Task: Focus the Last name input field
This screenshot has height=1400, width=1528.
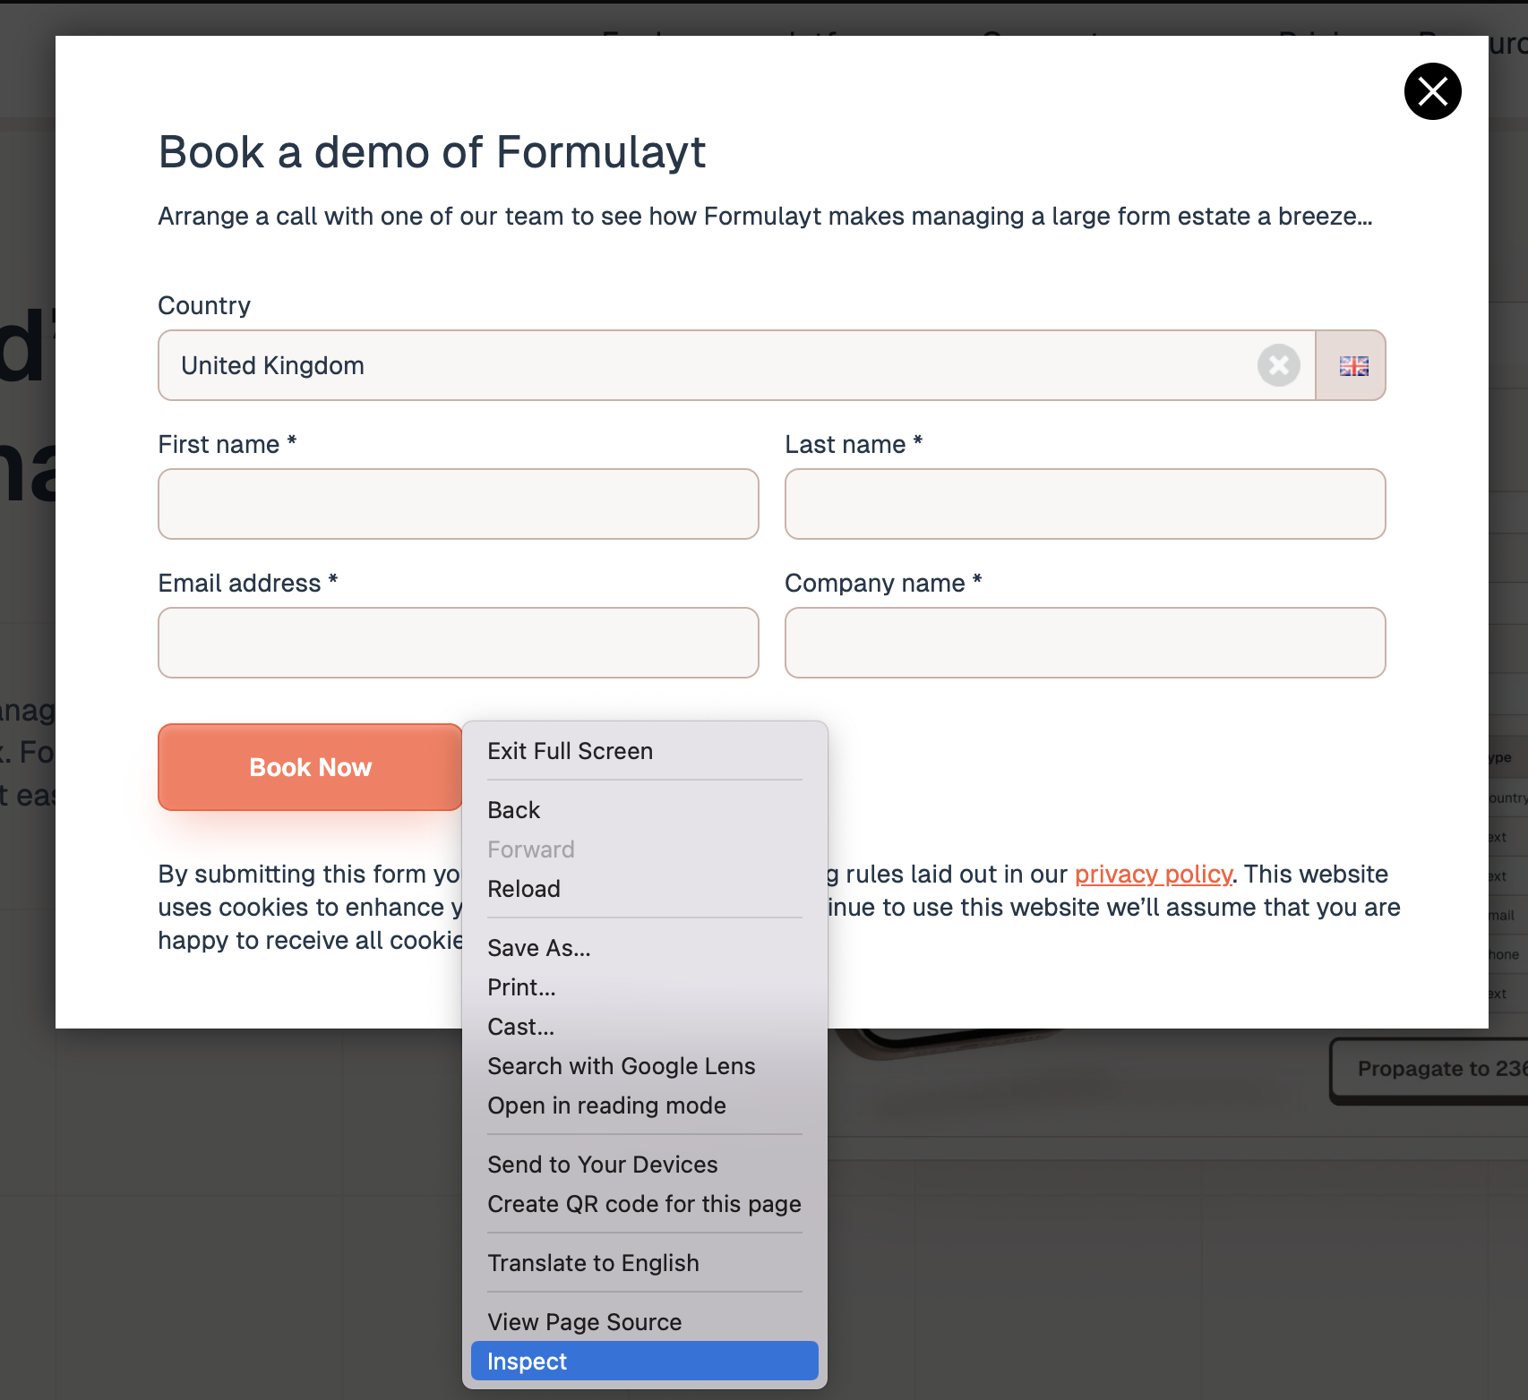Action: (x=1085, y=504)
